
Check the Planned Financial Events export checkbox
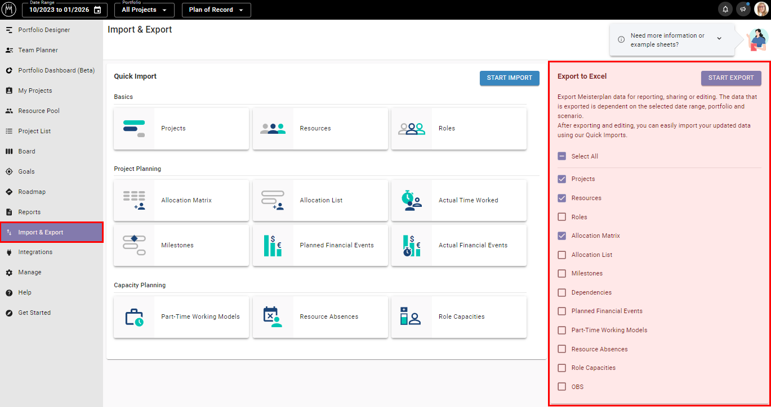click(x=561, y=311)
